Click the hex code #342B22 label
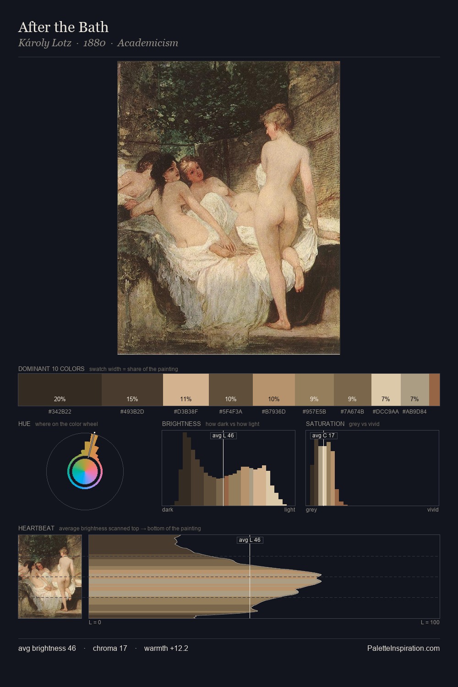458x687 pixels. [x=60, y=412]
